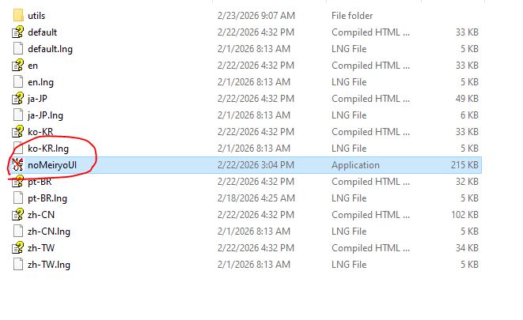
Task: Click the noMeiryoUI Application type text
Action: coord(355,165)
